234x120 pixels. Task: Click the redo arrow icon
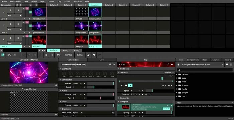(x=99, y=55)
